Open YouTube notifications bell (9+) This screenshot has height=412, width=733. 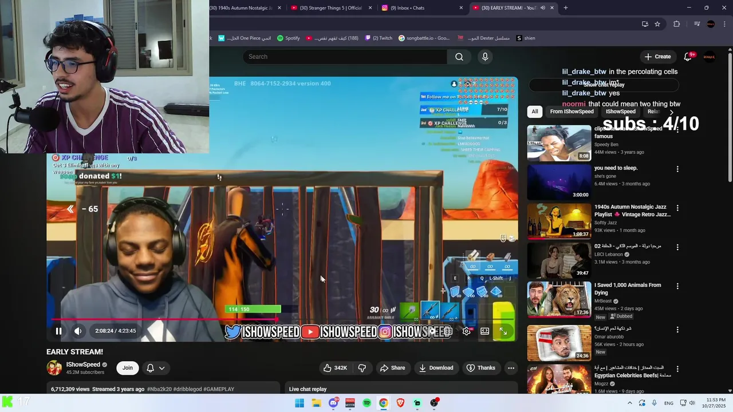[689, 57]
